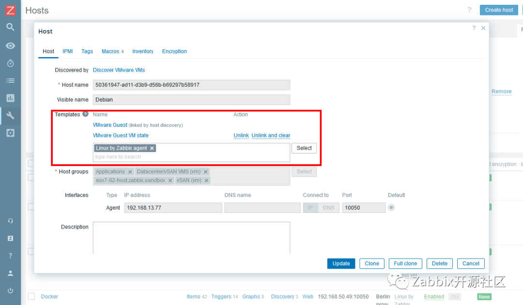This screenshot has height=305, width=523.
Task: Open the Configuration wrench icon menu
Action: (x=10, y=115)
